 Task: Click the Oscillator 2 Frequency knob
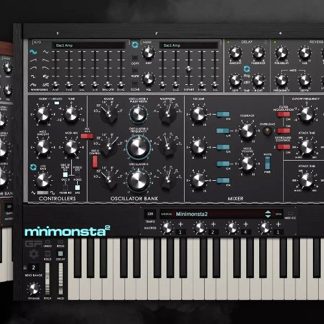click(x=139, y=147)
